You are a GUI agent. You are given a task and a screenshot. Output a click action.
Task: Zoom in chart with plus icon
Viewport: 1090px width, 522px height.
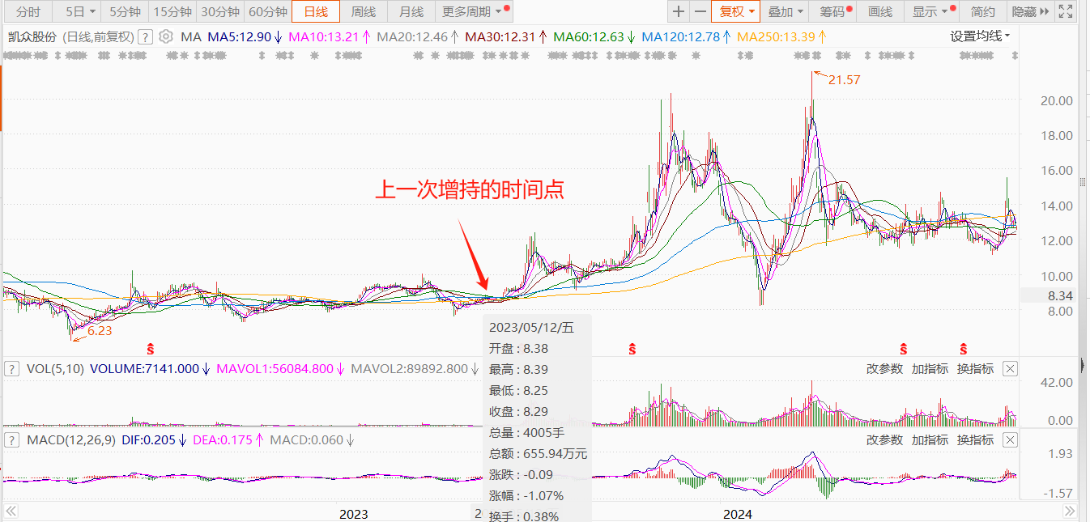679,11
